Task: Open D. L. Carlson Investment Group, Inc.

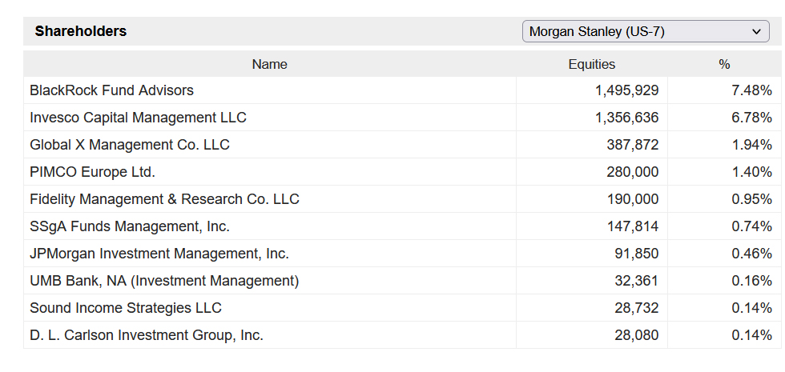Action: [146, 335]
